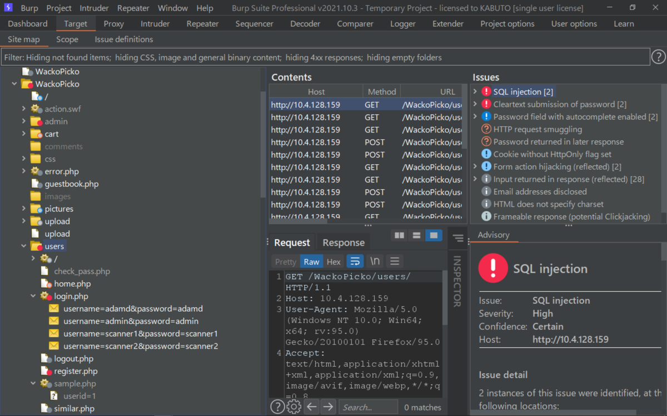Switch to top-bottom request/response layout
The height and width of the screenshot is (416, 667).
click(416, 236)
